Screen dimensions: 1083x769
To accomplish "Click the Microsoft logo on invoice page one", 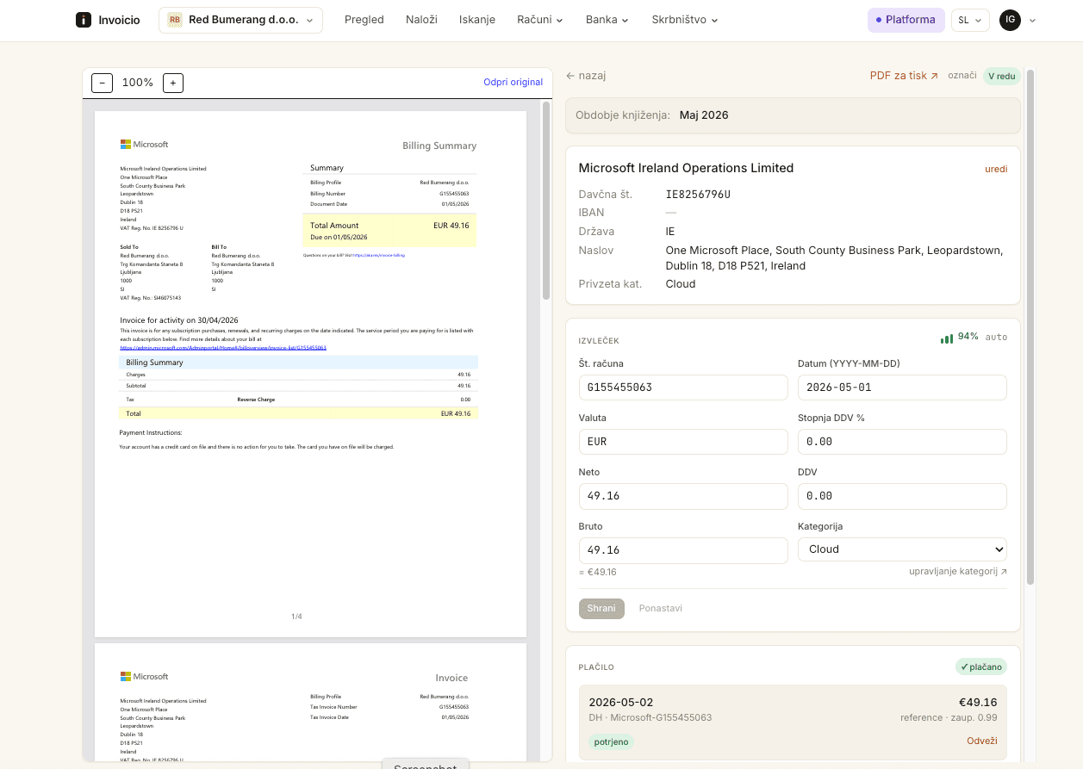I will click(144, 145).
